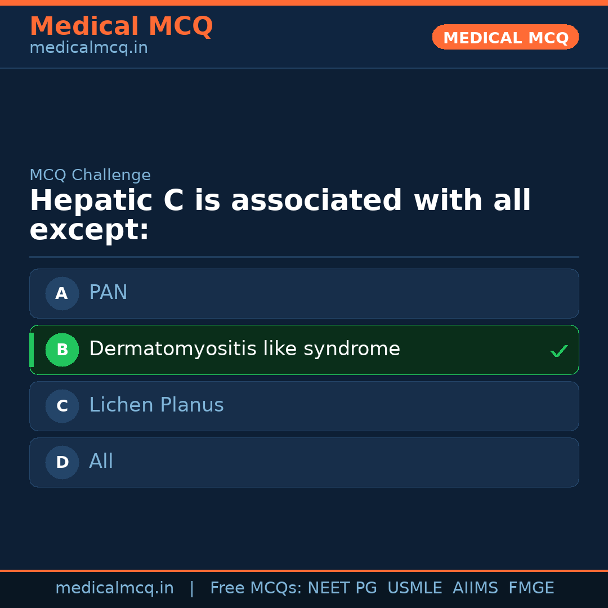608x608 pixels.
Task: Click FMGE in the footer
Action: coord(531,588)
